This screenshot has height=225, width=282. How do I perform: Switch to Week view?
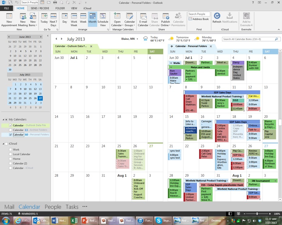[x=83, y=18]
